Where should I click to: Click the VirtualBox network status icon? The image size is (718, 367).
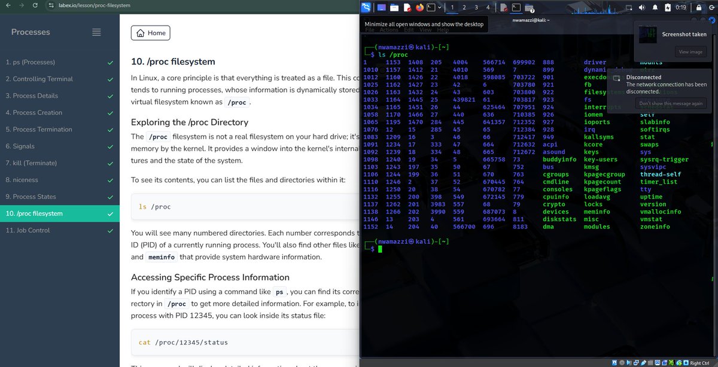(x=636, y=363)
